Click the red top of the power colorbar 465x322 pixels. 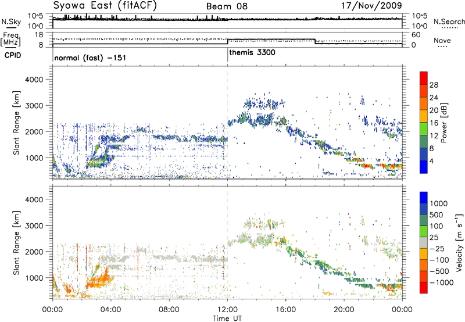(424, 78)
